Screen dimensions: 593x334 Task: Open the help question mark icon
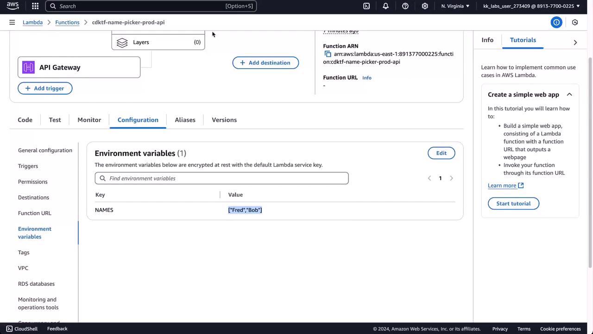(x=405, y=6)
